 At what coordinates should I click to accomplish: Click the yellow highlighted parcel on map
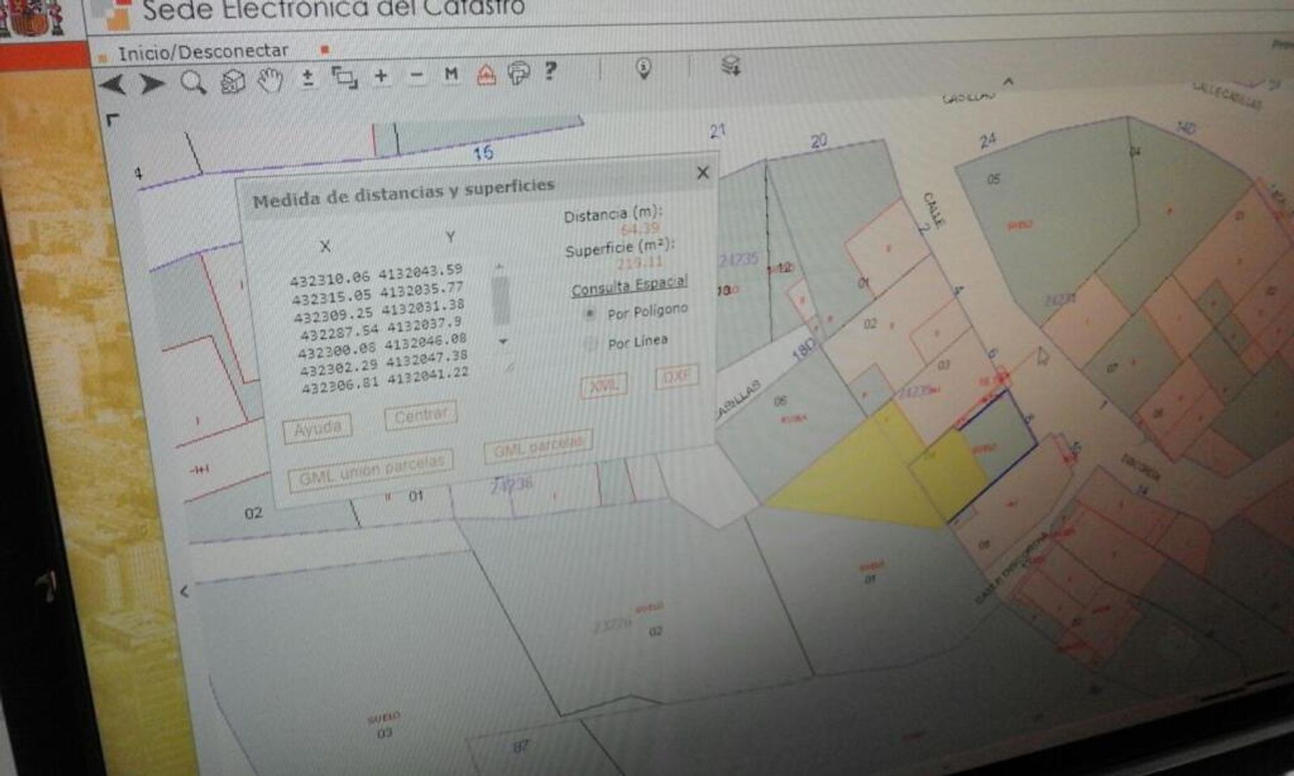coord(856,475)
